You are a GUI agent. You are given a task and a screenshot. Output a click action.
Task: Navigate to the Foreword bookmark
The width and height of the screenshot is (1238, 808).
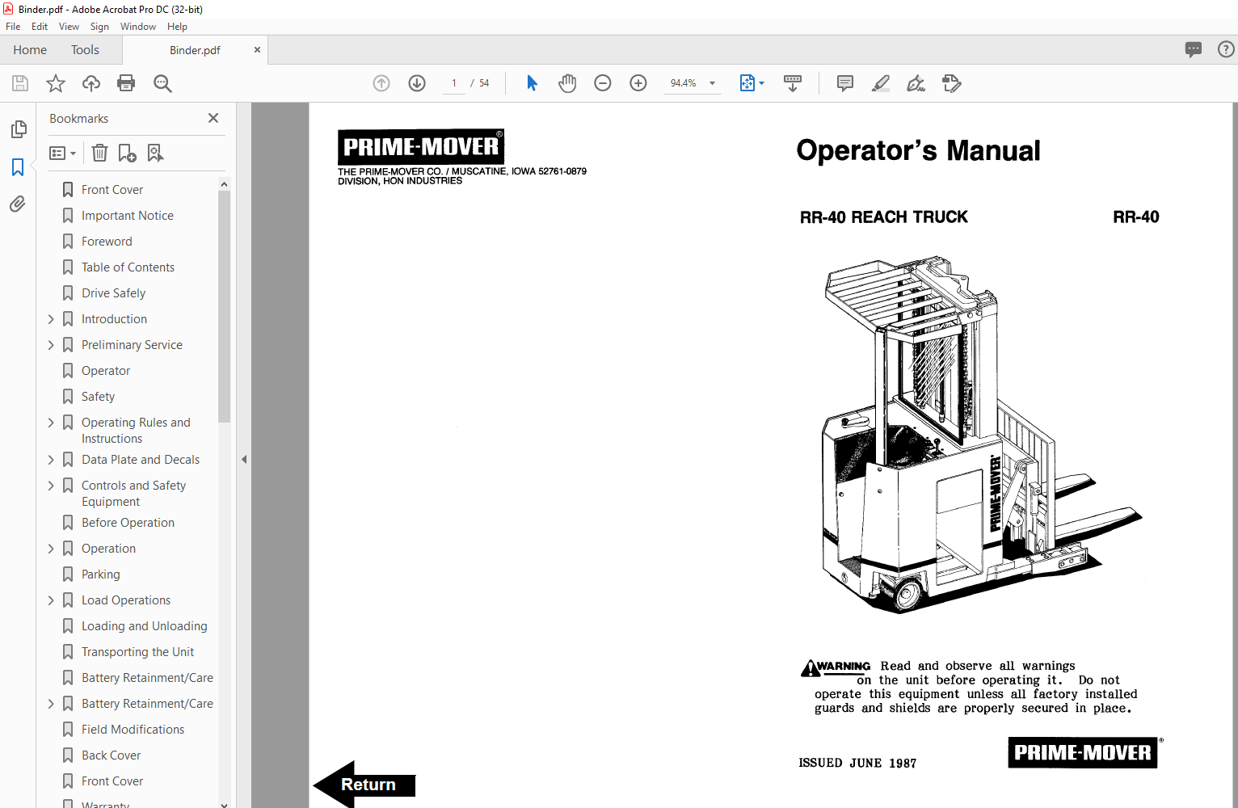[107, 242]
